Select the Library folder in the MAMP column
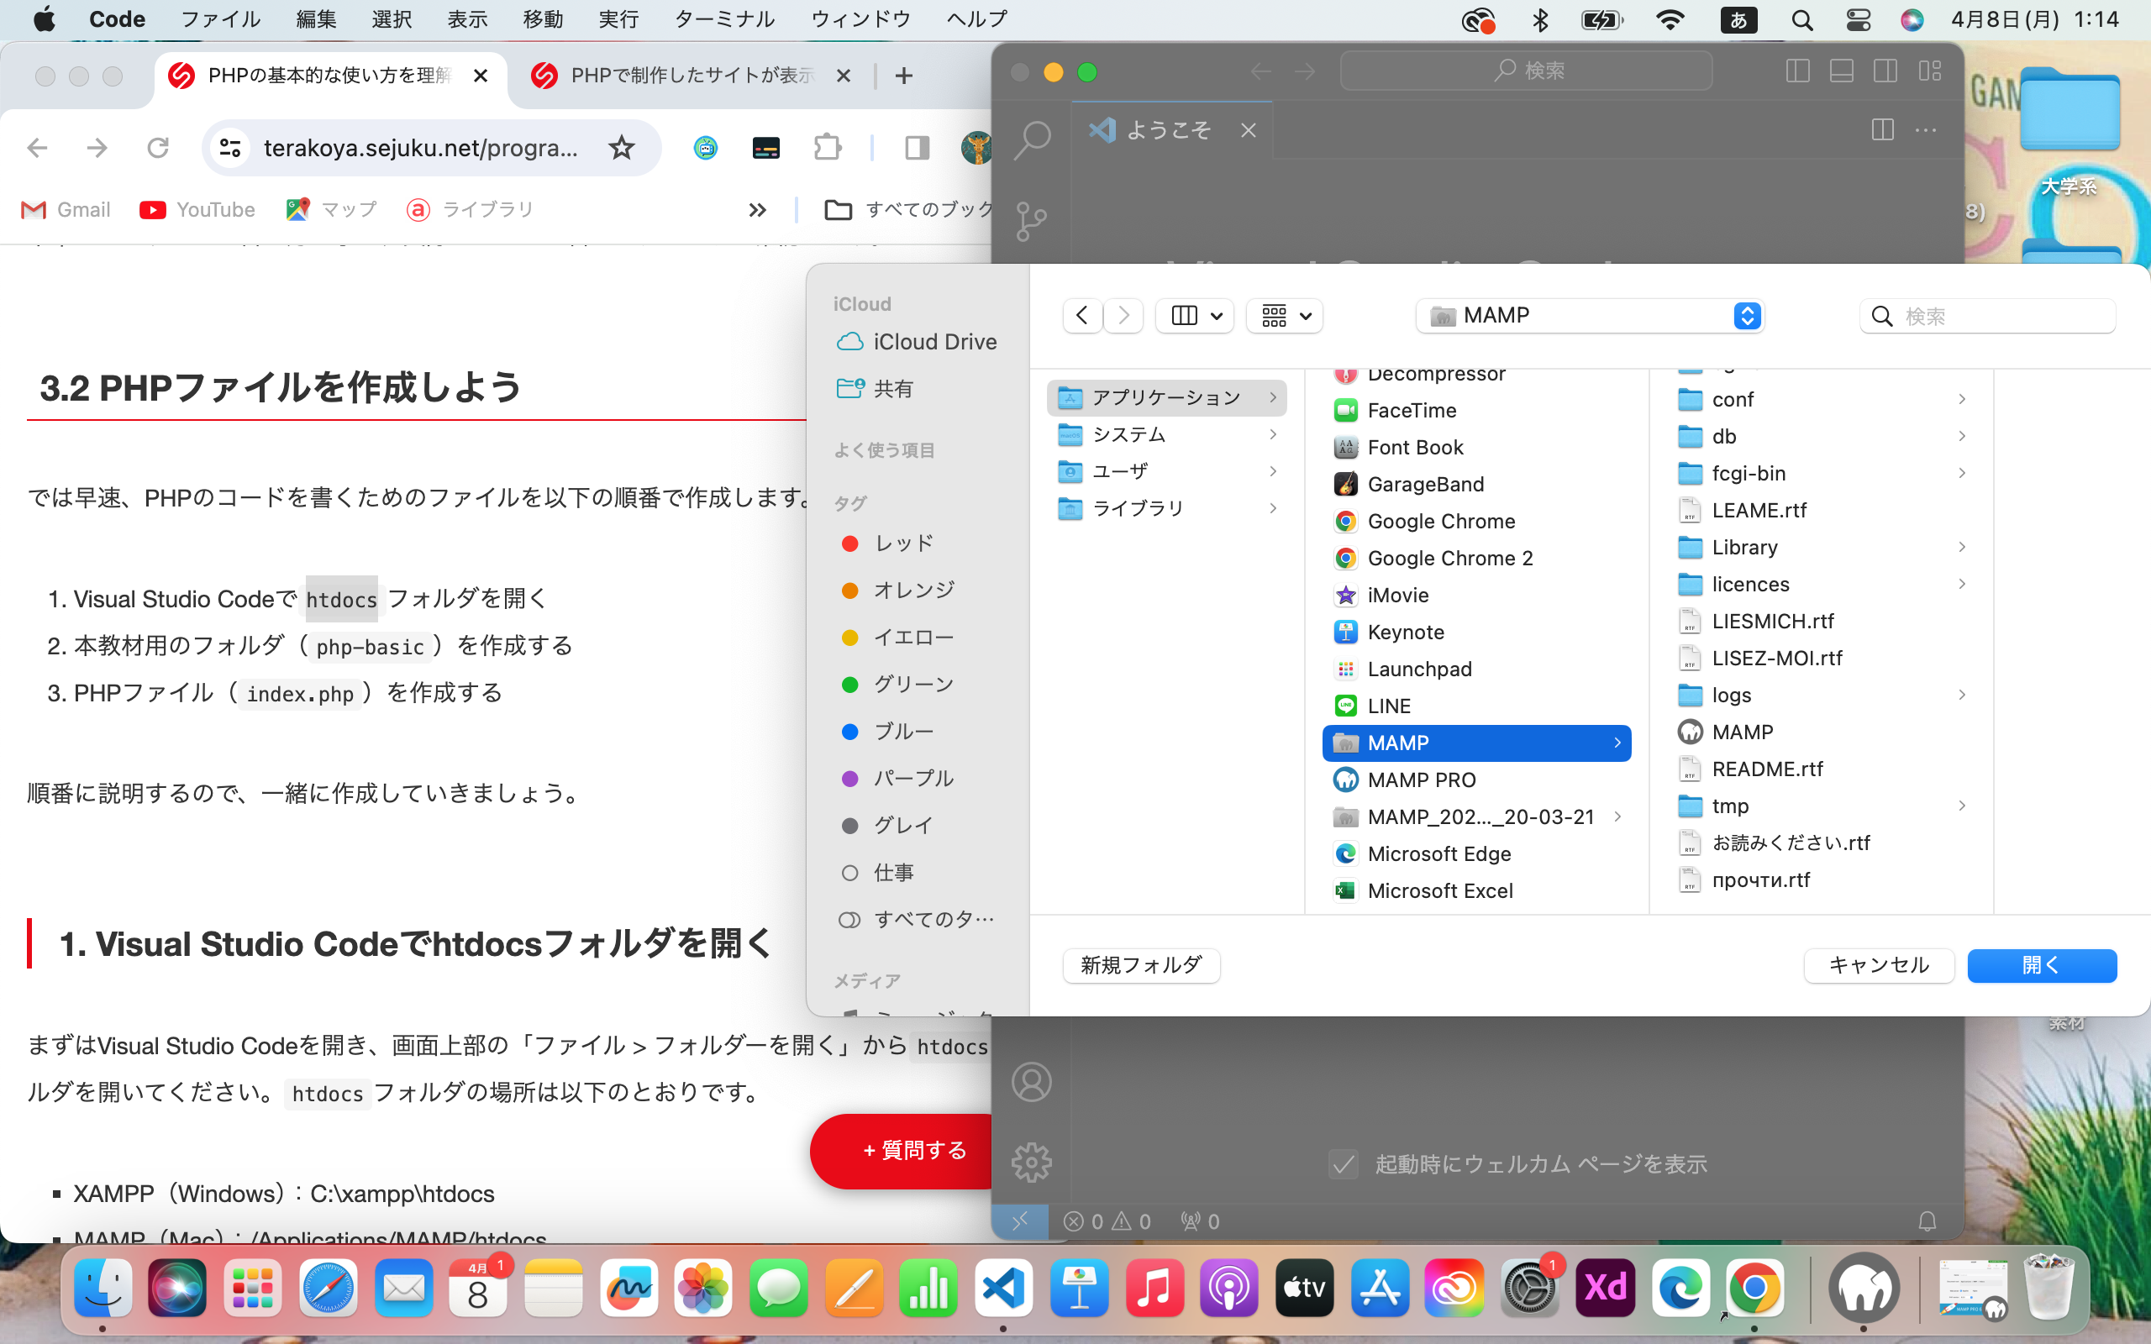The width and height of the screenshot is (2151, 1344). [x=1822, y=548]
